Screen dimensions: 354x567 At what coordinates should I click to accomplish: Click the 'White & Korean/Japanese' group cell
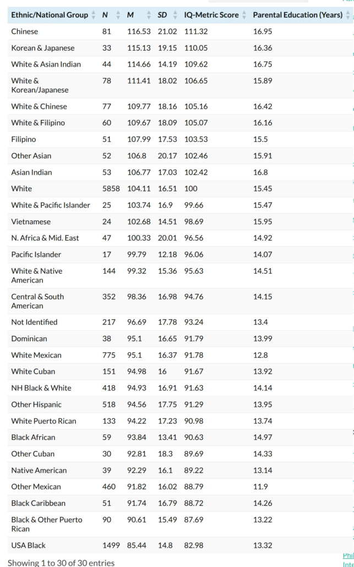40,85
